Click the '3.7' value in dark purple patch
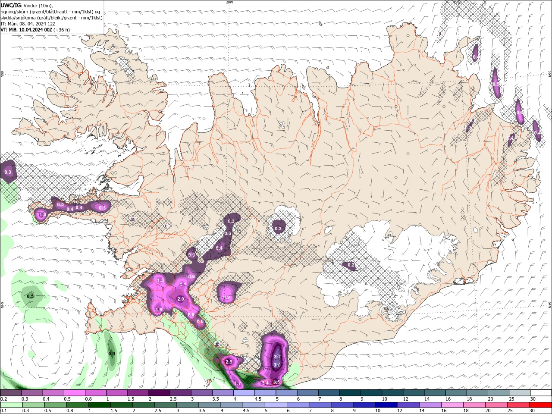The image size is (552, 414). tap(277, 357)
